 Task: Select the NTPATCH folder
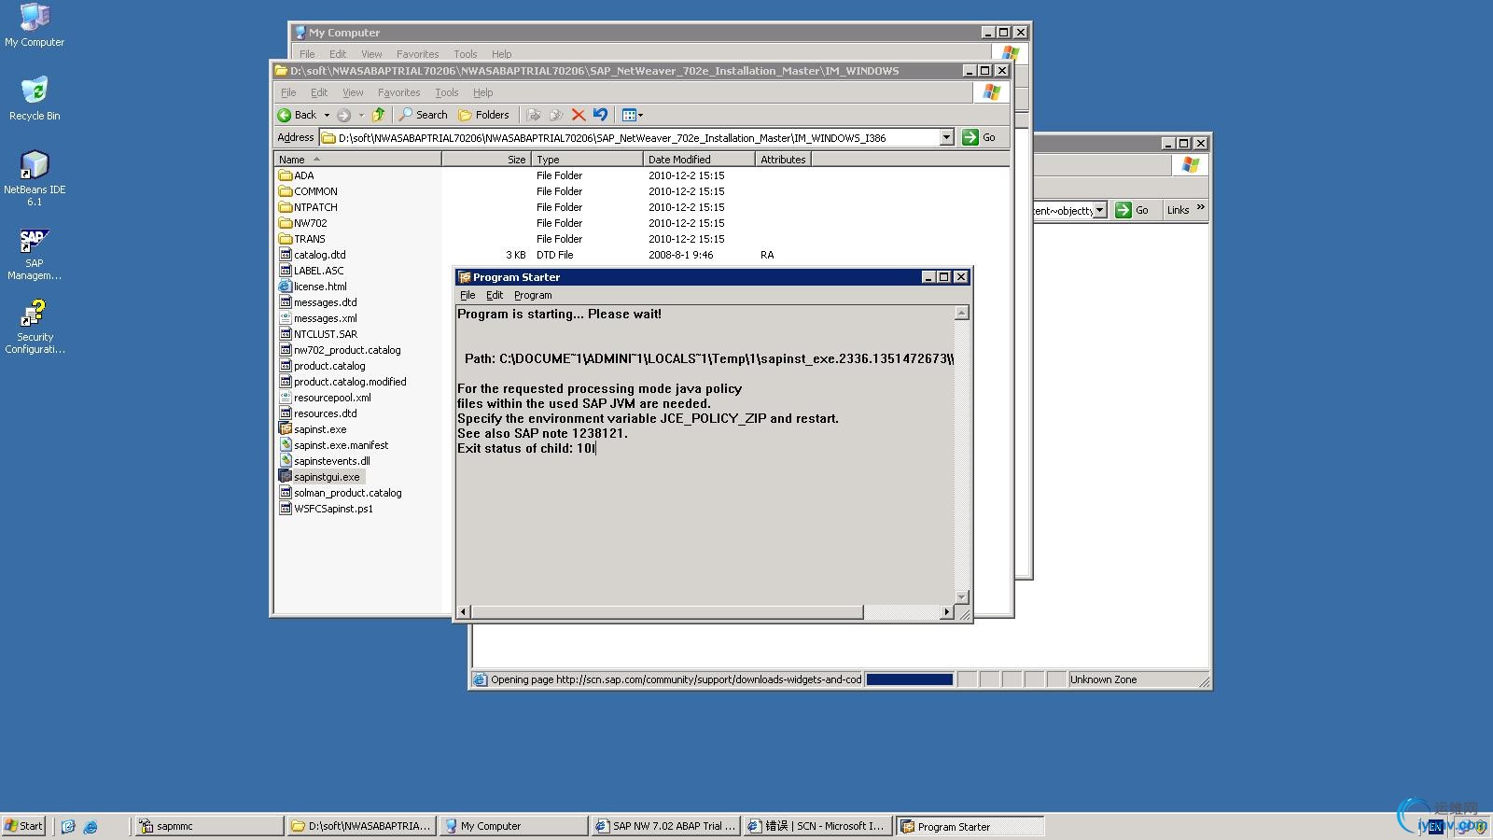(x=308, y=207)
